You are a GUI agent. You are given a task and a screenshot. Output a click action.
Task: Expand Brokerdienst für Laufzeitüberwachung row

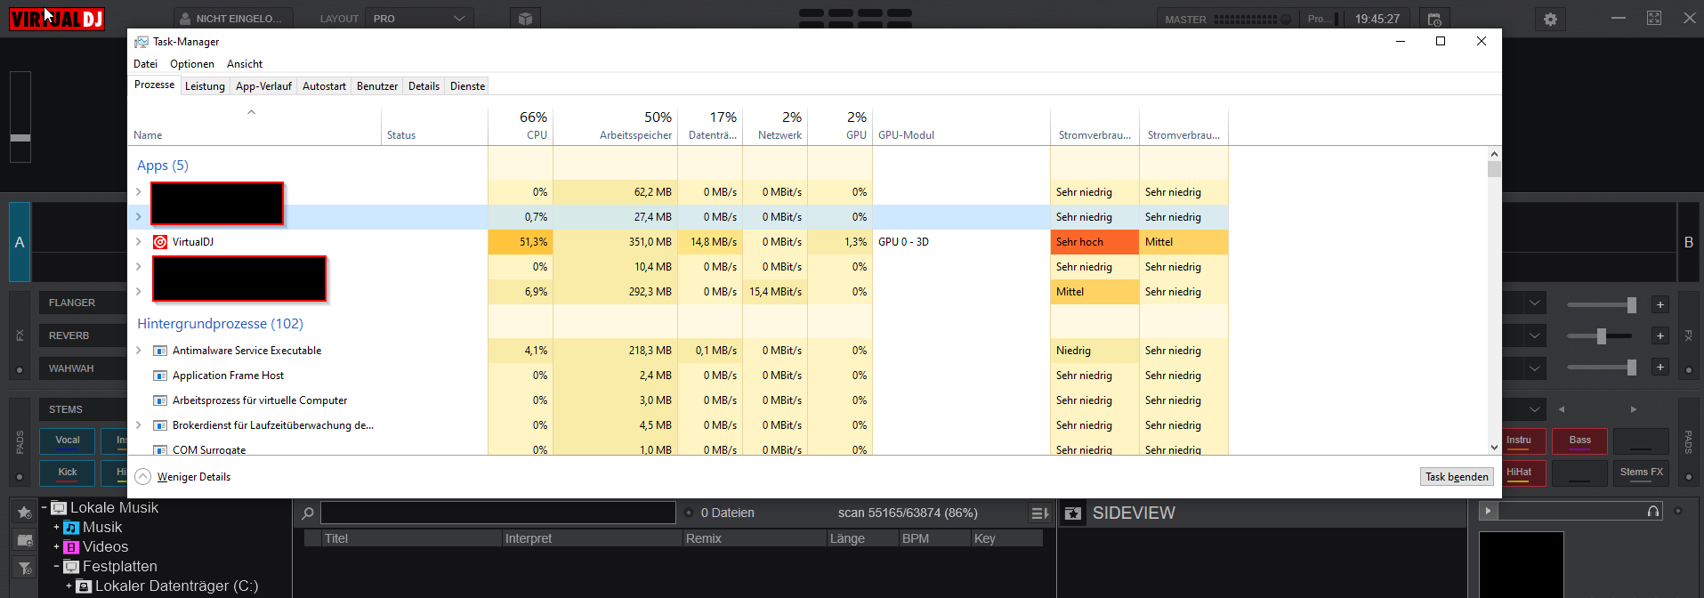point(139,425)
